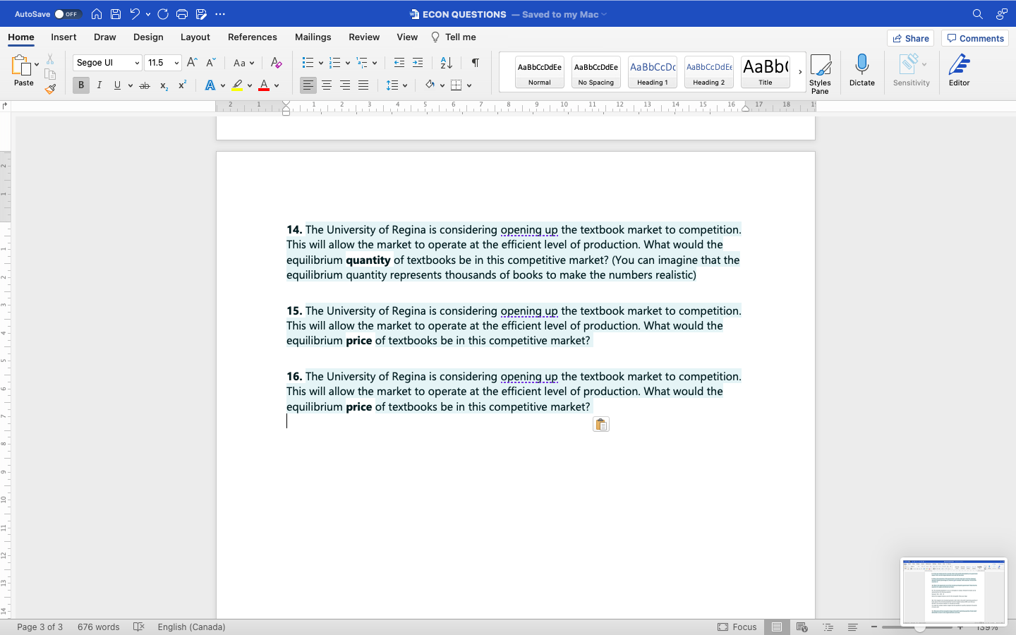
Task: Center align the paragraph
Action: [327, 85]
